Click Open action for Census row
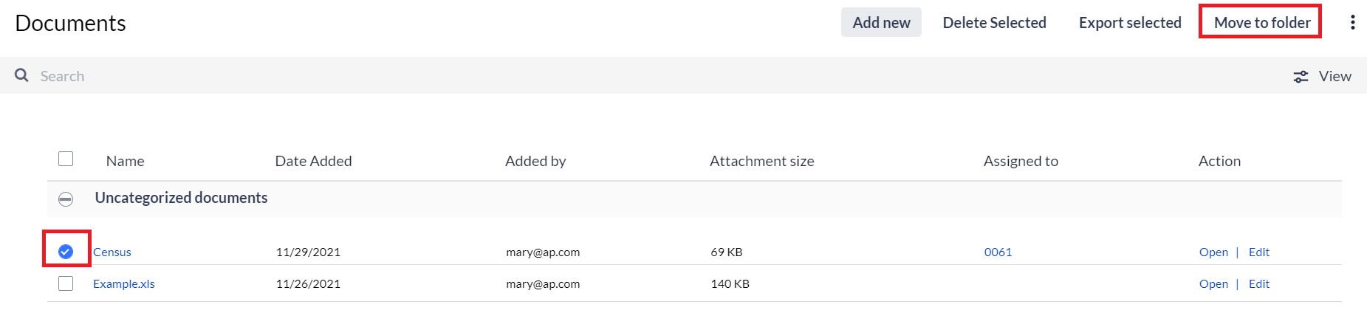The image size is (1367, 327). point(1213,252)
